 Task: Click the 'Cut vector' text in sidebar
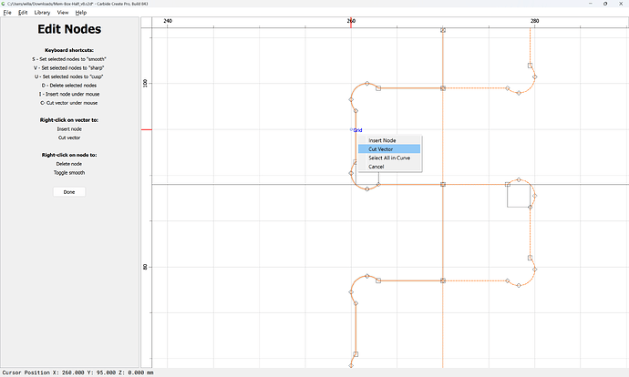(69, 138)
